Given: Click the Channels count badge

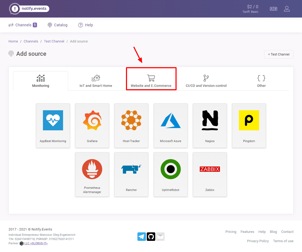Looking at the screenshot, I should (x=35, y=25).
